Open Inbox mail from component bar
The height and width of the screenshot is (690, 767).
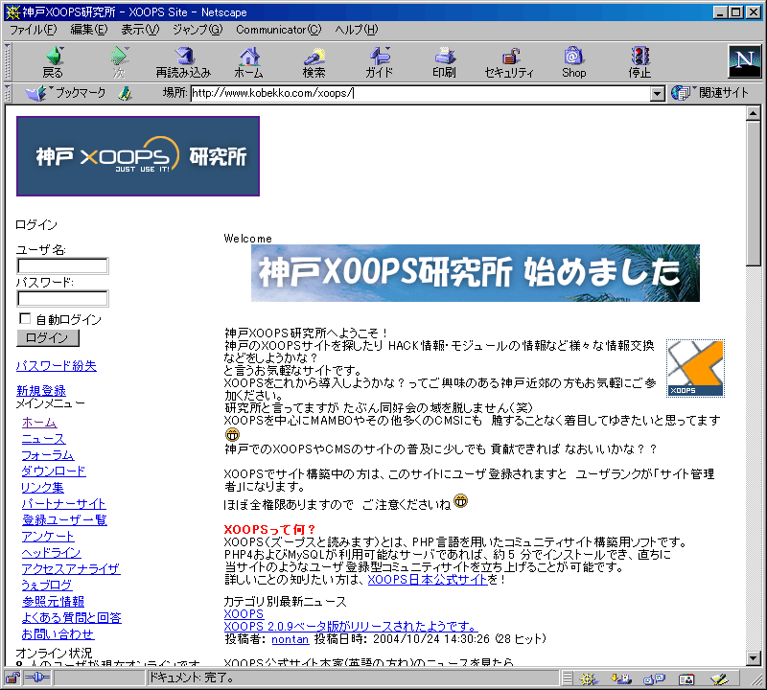(x=621, y=678)
